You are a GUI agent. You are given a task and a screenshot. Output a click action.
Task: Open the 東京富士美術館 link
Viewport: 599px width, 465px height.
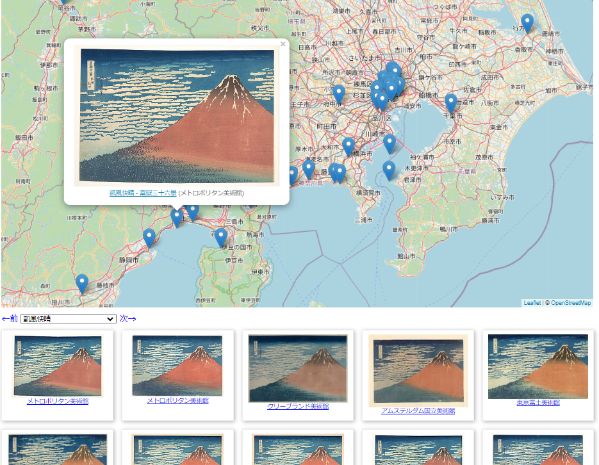[x=538, y=402]
